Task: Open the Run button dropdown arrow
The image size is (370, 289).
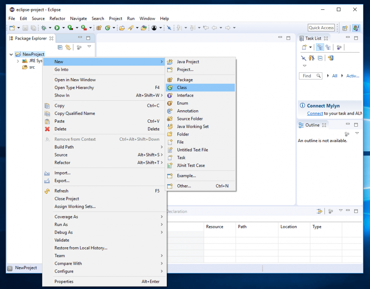Action: [x=63, y=28]
